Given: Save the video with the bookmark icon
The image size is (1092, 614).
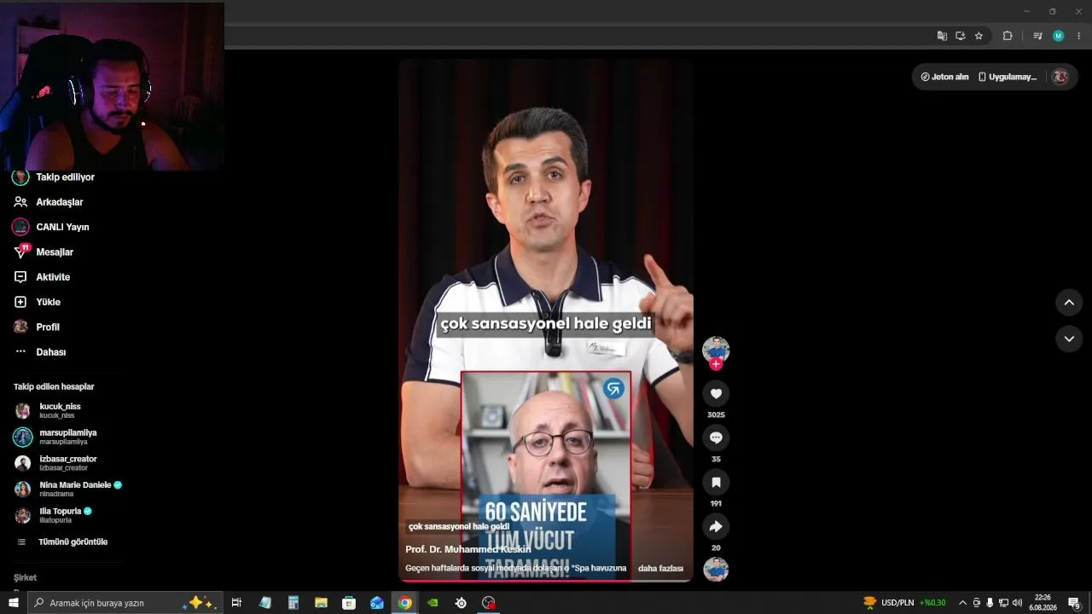Looking at the screenshot, I should point(716,482).
